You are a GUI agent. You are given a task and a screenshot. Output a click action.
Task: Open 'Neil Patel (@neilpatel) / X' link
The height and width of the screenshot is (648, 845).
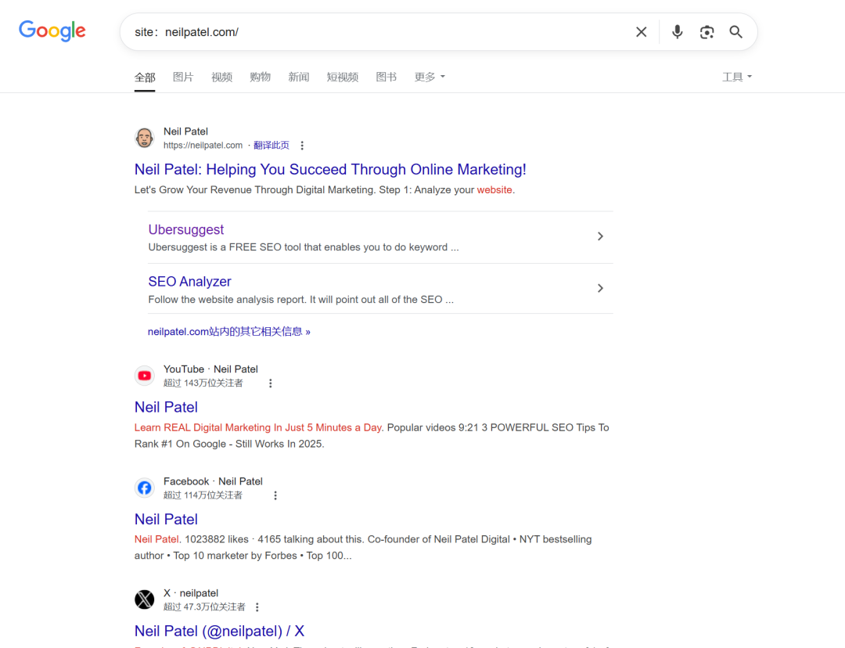point(219,631)
